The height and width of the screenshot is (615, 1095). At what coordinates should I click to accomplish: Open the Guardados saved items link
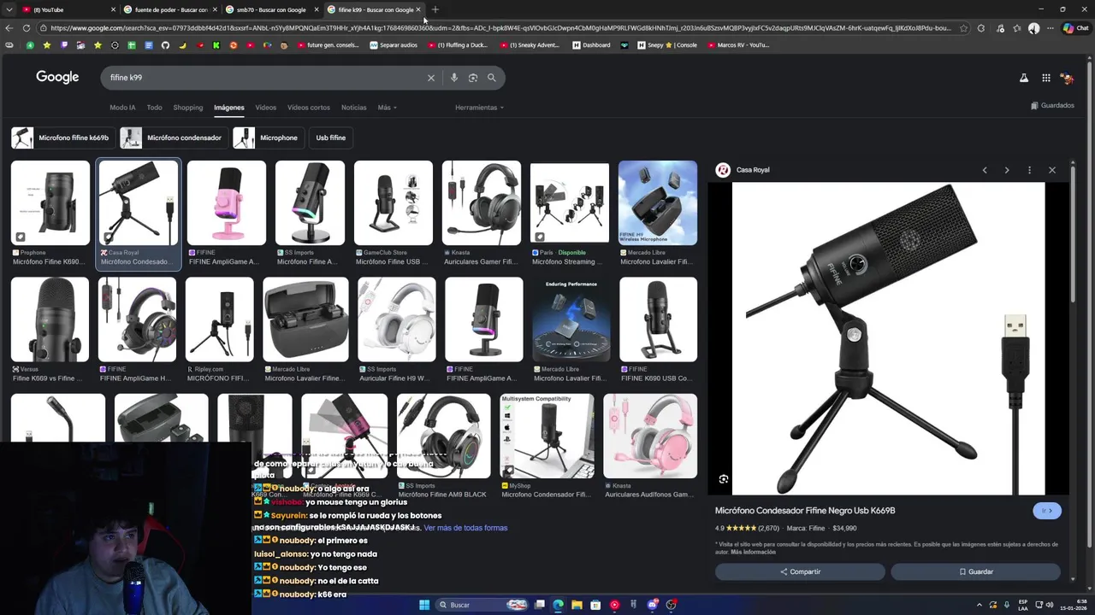pyautogui.click(x=1052, y=106)
